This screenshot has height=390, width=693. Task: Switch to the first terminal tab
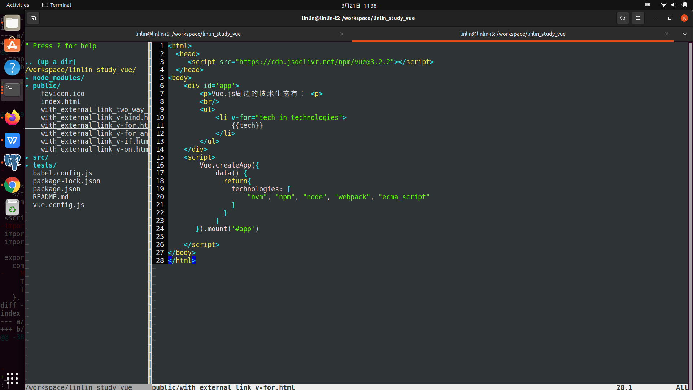pos(188,34)
